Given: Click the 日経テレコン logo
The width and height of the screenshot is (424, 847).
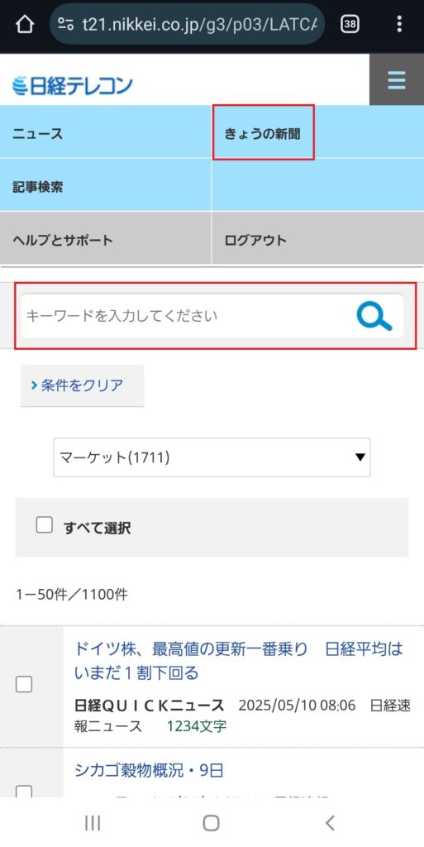Looking at the screenshot, I should [72, 86].
